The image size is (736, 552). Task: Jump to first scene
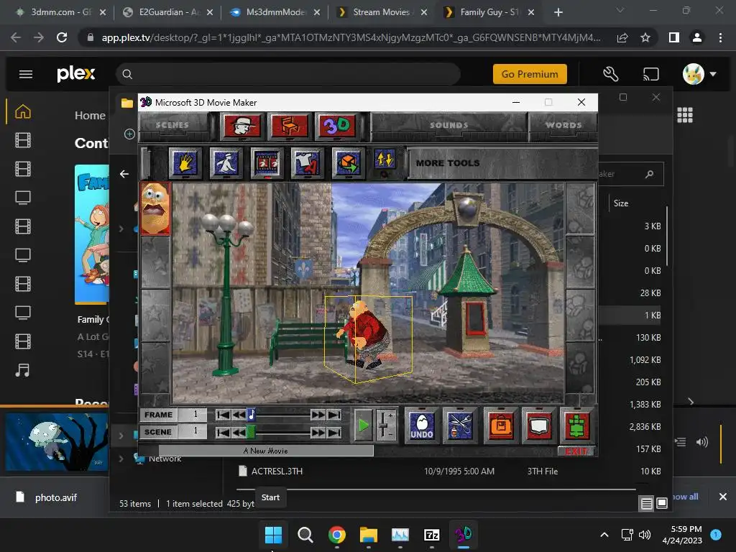[223, 432]
